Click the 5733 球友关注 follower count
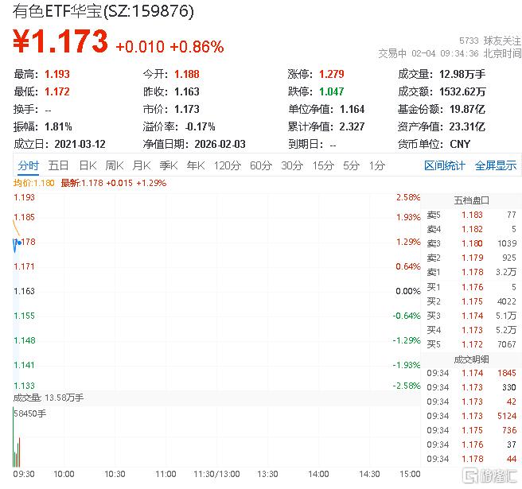This screenshot has width=522, height=489. (x=490, y=41)
